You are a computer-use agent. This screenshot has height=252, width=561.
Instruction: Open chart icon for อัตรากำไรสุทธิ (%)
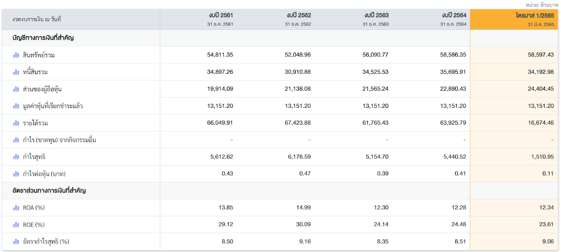(x=16, y=241)
